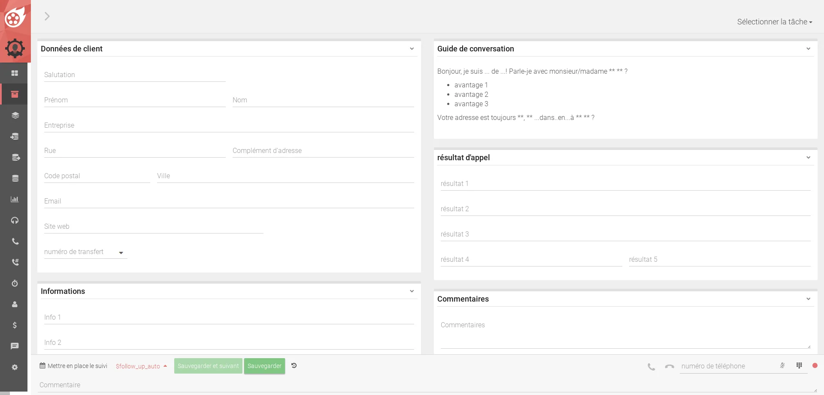Click the 'avantage 2' bullet text
This screenshot has width=824, height=395.
pos(471,95)
